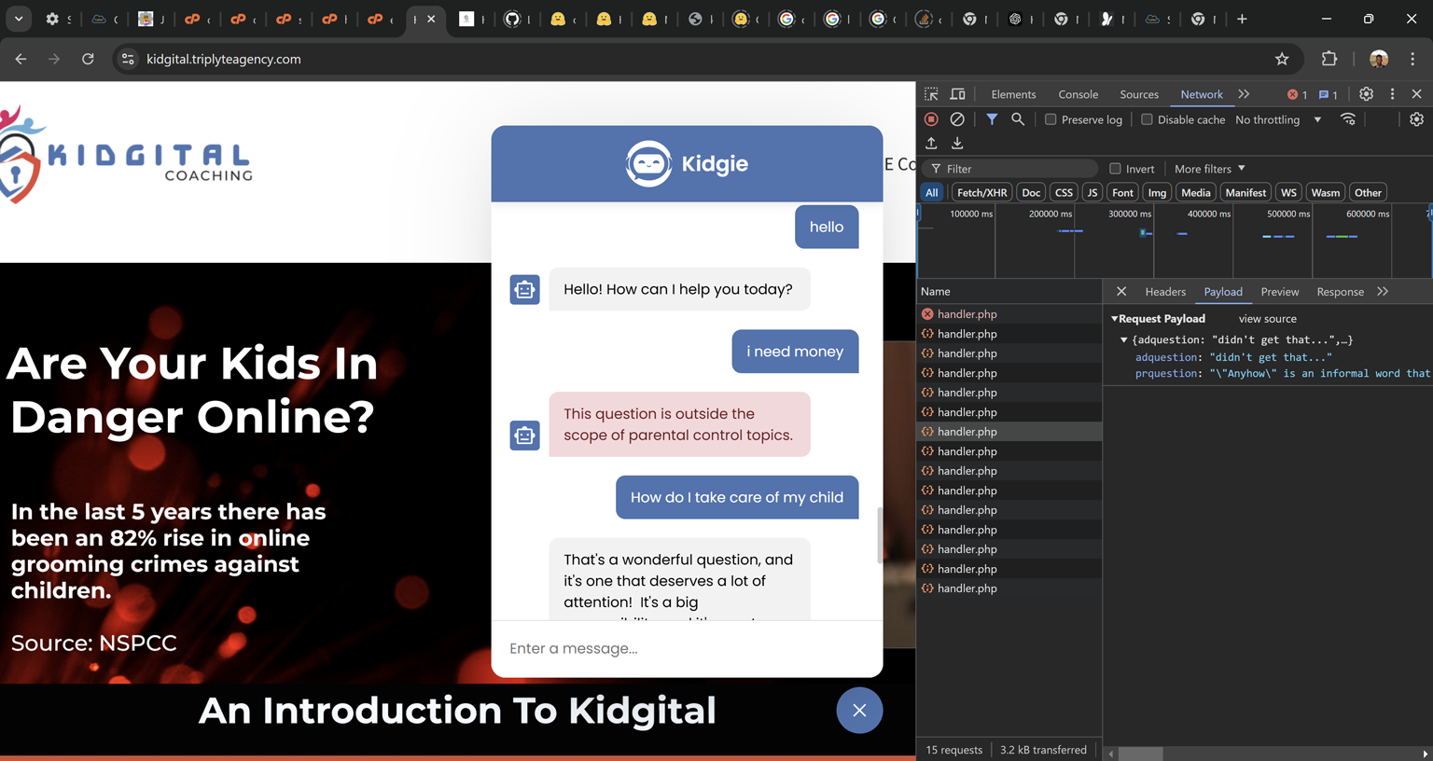Open the No throttling dropdown

[1278, 119]
